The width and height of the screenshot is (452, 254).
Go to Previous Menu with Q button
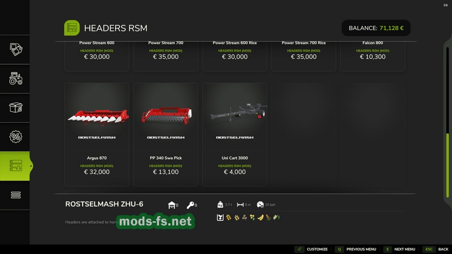point(356,249)
